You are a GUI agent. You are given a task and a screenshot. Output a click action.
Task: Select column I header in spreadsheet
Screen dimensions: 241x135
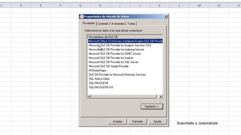pyautogui.click(x=120, y=6)
